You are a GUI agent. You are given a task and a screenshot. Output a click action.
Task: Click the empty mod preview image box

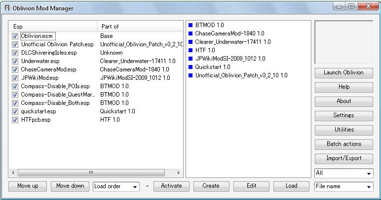343,42
